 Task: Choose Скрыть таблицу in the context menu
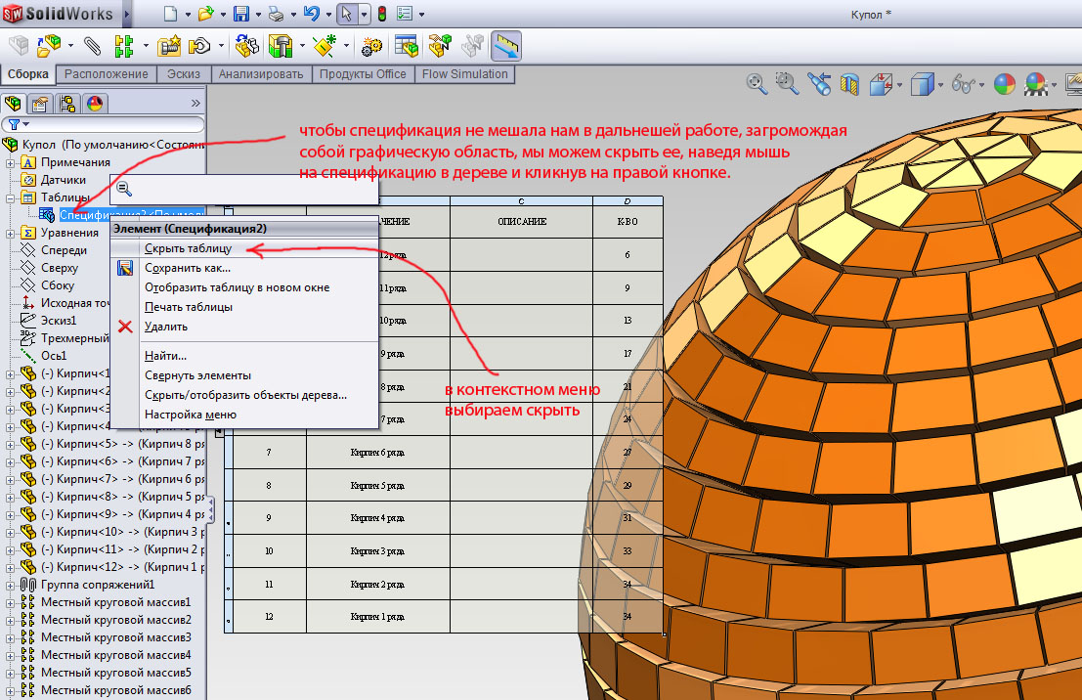(188, 248)
